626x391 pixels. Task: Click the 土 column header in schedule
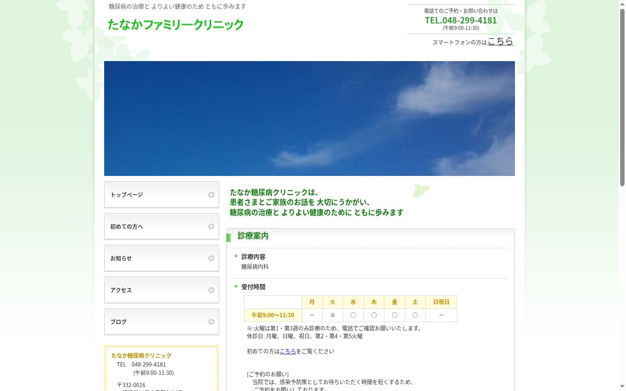pos(415,302)
